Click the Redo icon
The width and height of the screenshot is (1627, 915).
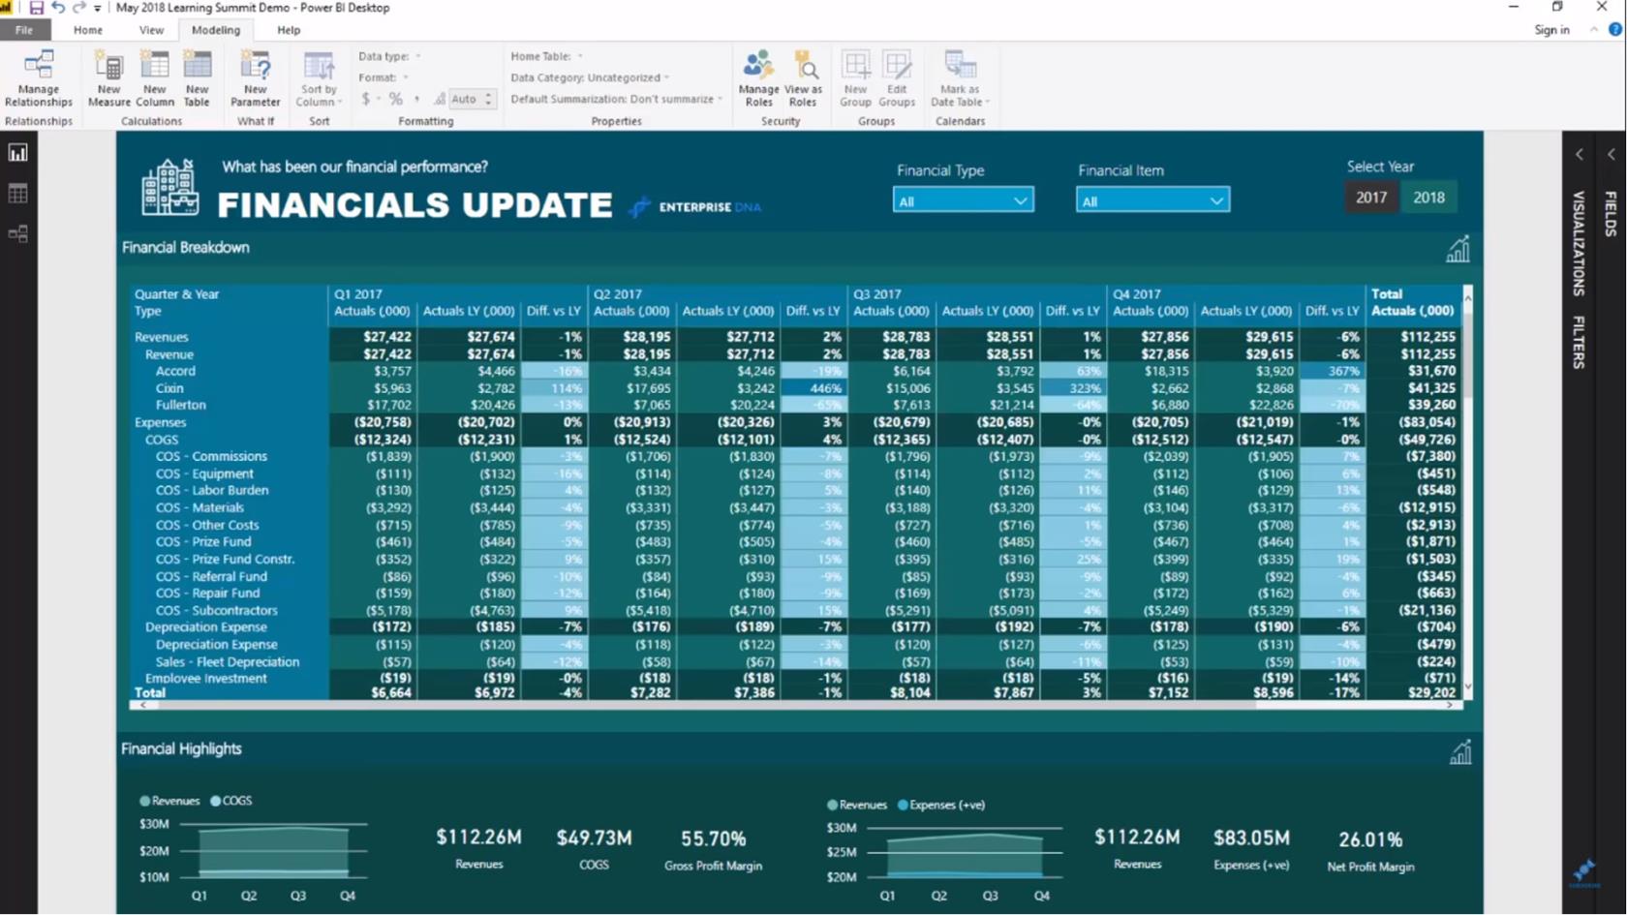tap(79, 8)
